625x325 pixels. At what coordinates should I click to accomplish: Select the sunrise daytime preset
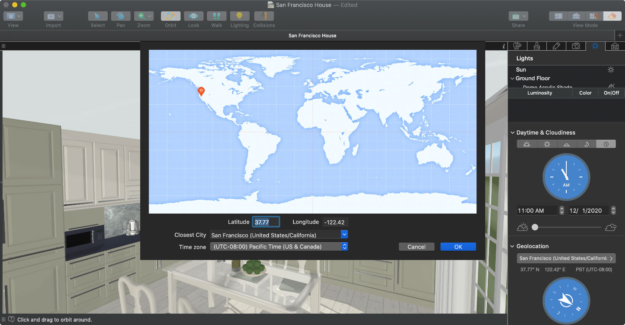[x=527, y=144]
